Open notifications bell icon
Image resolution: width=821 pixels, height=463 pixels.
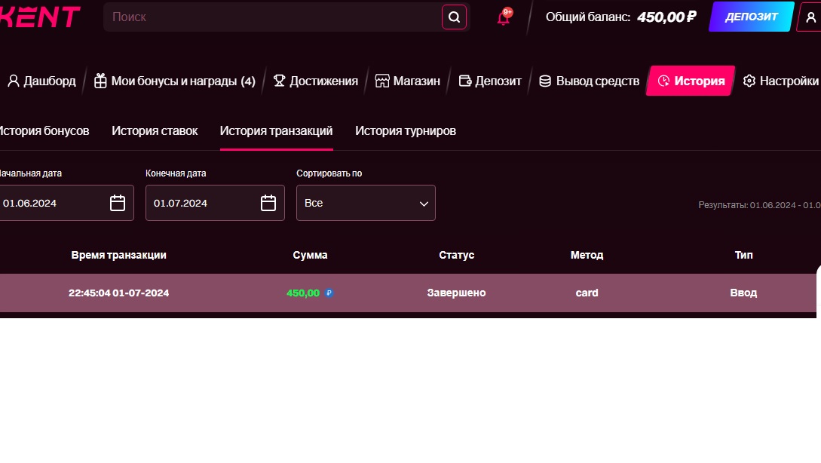[504, 17]
